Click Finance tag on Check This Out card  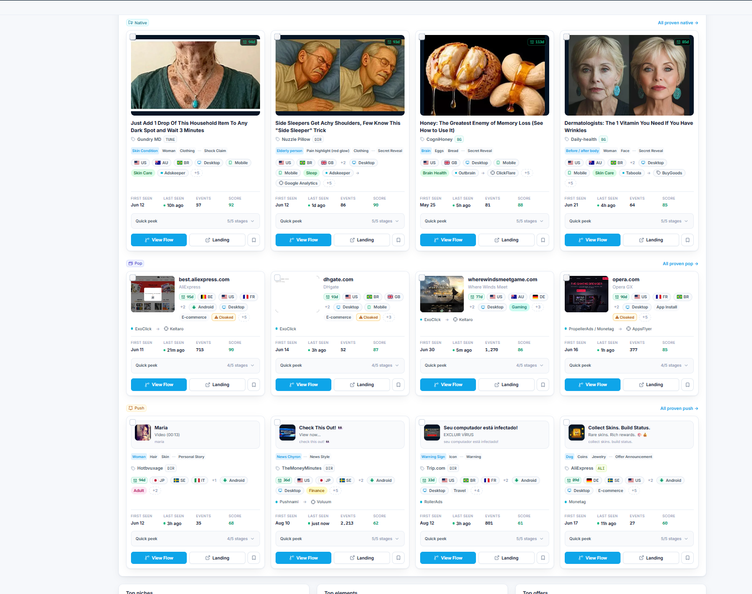point(317,491)
